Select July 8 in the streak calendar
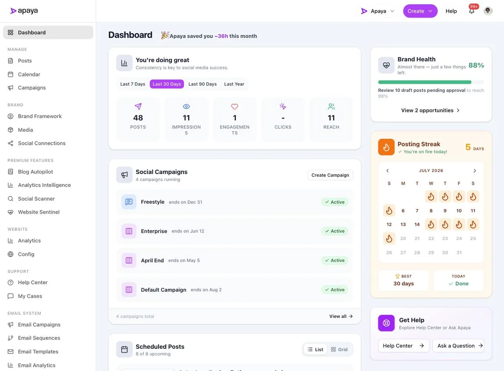Image resolution: width=504 pixels, height=371 pixels. (x=431, y=211)
